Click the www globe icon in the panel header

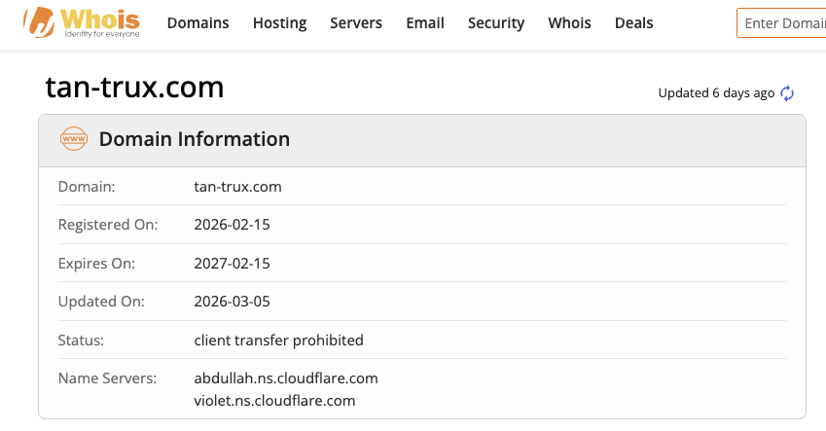[x=74, y=139]
